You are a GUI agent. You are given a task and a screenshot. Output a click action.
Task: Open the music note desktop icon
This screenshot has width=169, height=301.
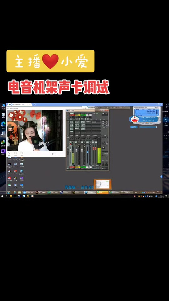3,133
